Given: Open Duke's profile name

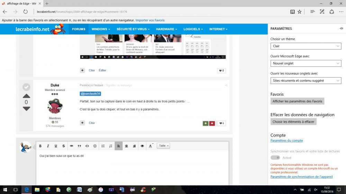Looking at the screenshot, I should (55, 85).
